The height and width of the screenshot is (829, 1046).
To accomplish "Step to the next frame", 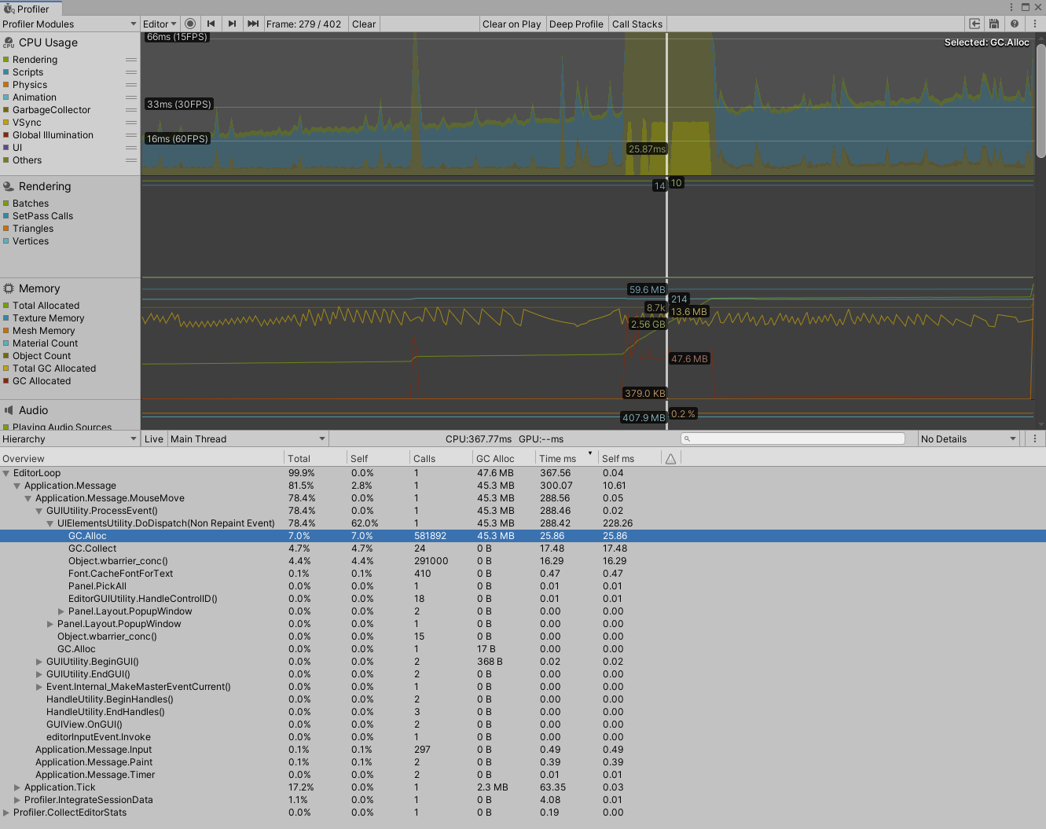I will click(x=233, y=24).
